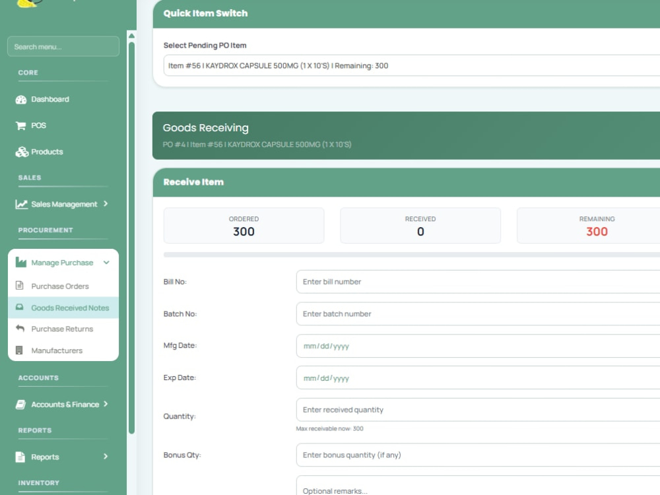Click the Products cubes icon
The height and width of the screenshot is (495, 660).
coord(22,152)
